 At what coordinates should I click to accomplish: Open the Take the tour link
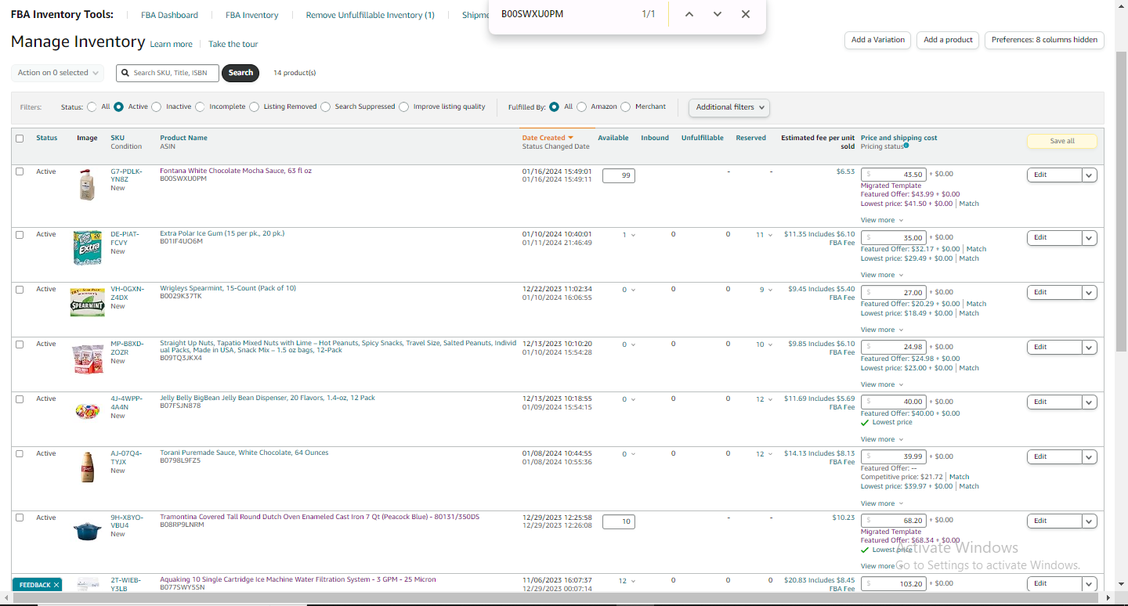pyautogui.click(x=233, y=45)
